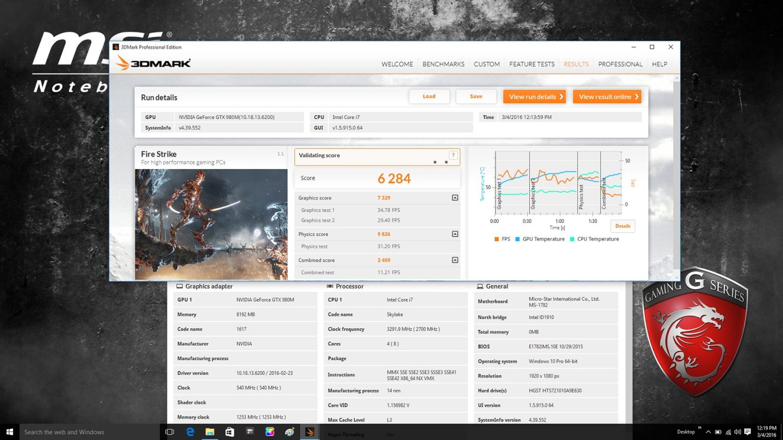
Task: Click the Details button under the chart
Action: click(622, 226)
